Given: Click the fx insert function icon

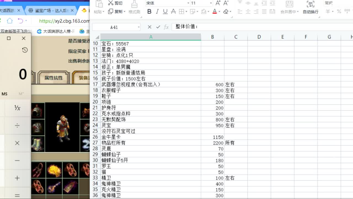Looking at the screenshot, I should click(x=166, y=27).
